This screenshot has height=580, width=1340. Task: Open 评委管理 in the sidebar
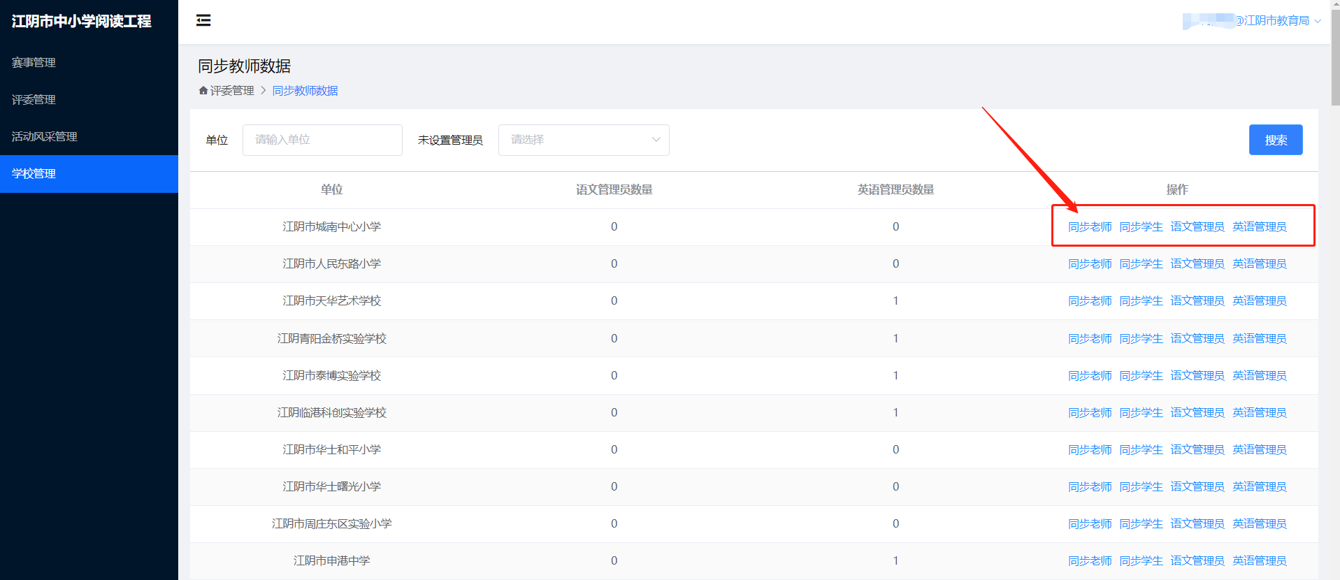pos(34,100)
